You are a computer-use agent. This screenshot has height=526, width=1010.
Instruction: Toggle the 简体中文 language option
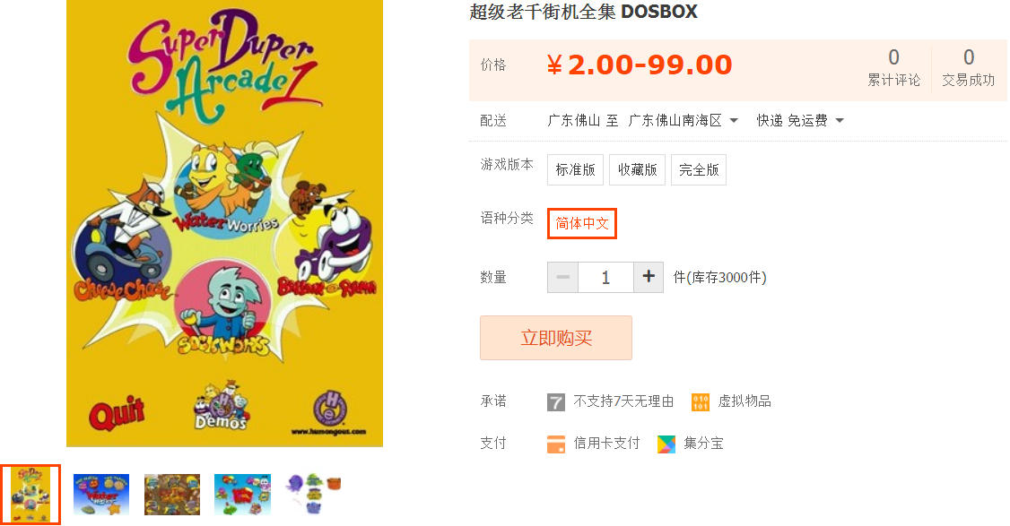582,223
